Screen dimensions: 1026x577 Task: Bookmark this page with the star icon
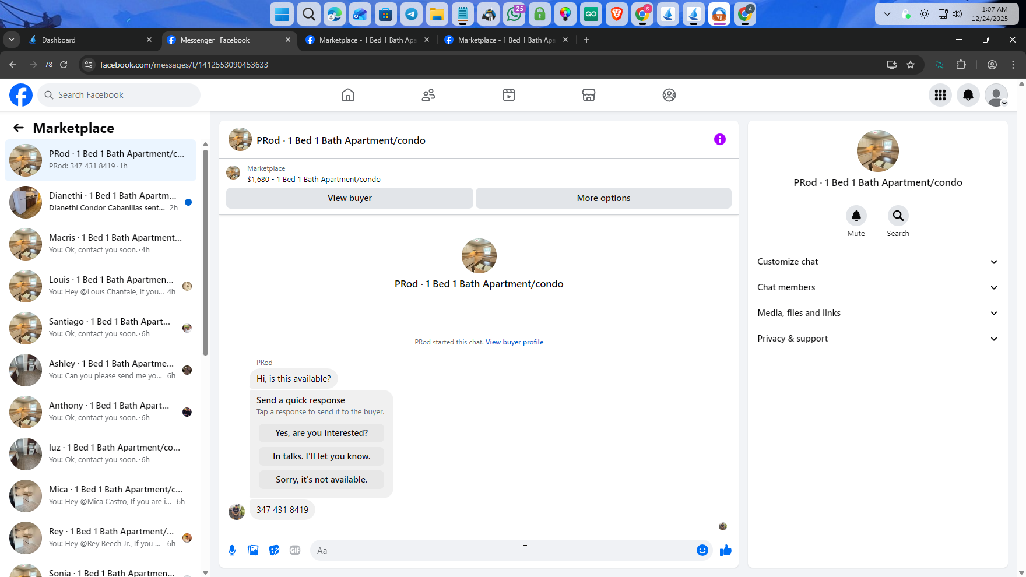[911, 65]
